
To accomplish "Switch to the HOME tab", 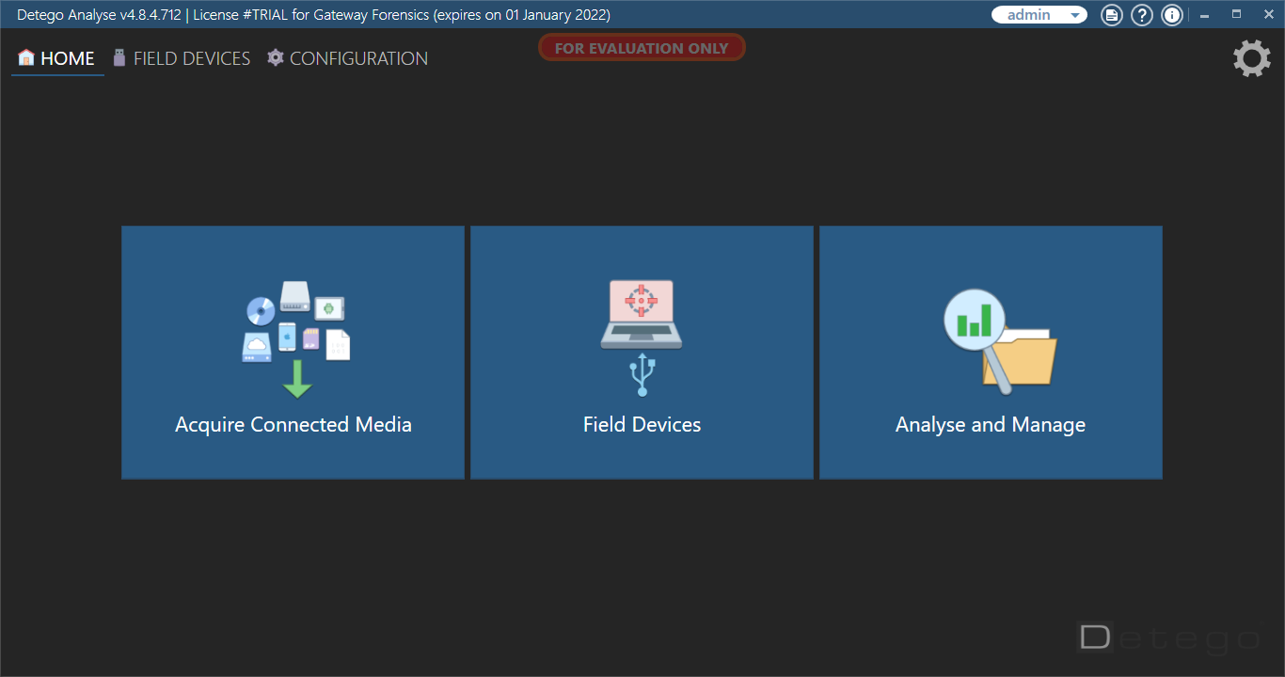I will (56, 58).
